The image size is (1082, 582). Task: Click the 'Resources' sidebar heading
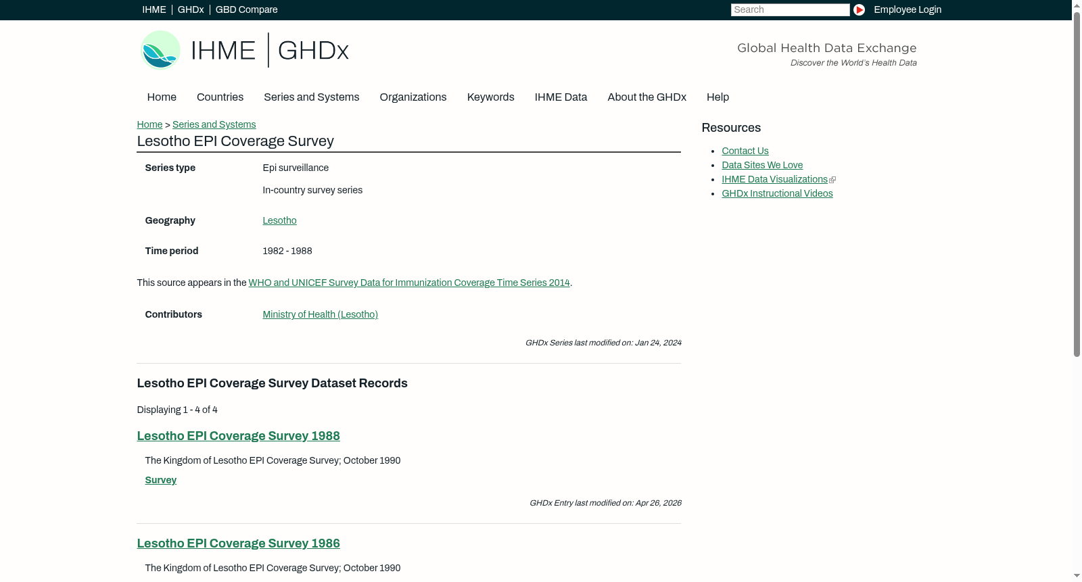pos(731,128)
